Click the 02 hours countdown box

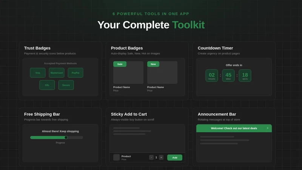coord(212,76)
